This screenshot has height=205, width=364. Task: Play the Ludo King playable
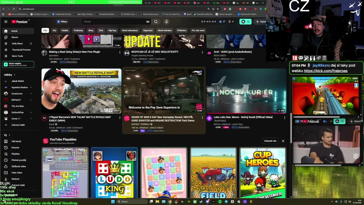(114, 173)
